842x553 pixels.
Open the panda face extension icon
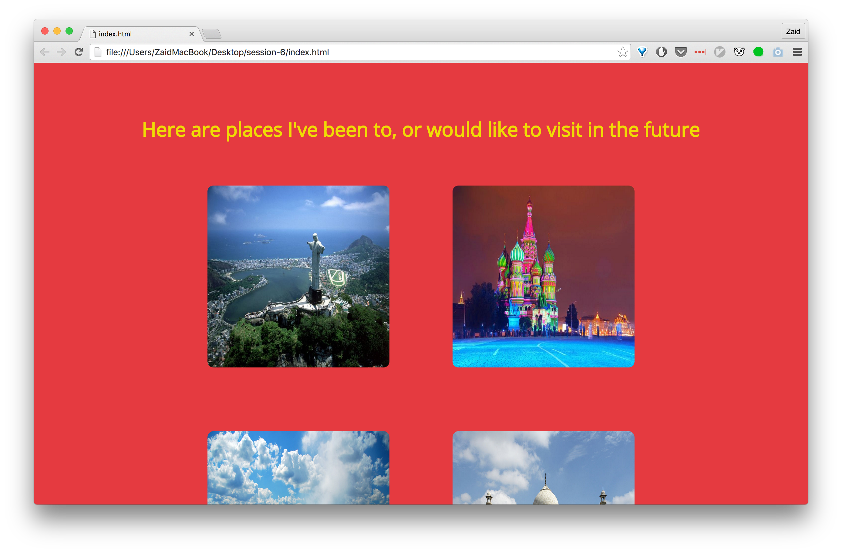coord(739,52)
